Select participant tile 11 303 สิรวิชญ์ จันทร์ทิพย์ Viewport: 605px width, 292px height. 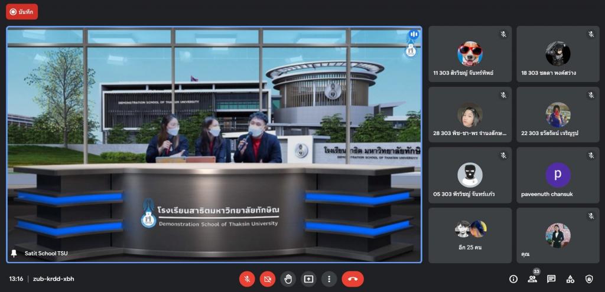[470, 54]
